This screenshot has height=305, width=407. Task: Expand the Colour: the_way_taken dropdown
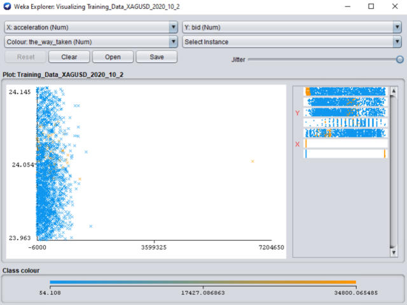click(x=91, y=42)
